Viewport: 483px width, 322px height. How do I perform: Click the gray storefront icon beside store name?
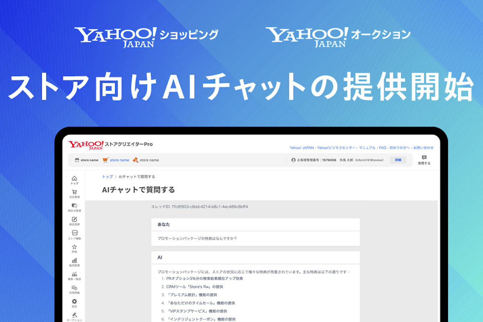coord(77,160)
